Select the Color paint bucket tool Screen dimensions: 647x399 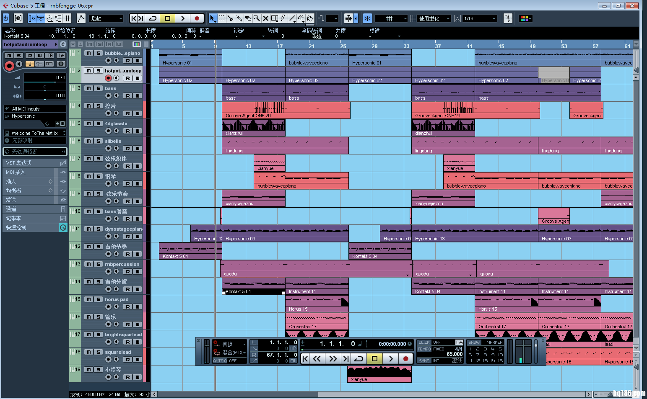tap(310, 18)
